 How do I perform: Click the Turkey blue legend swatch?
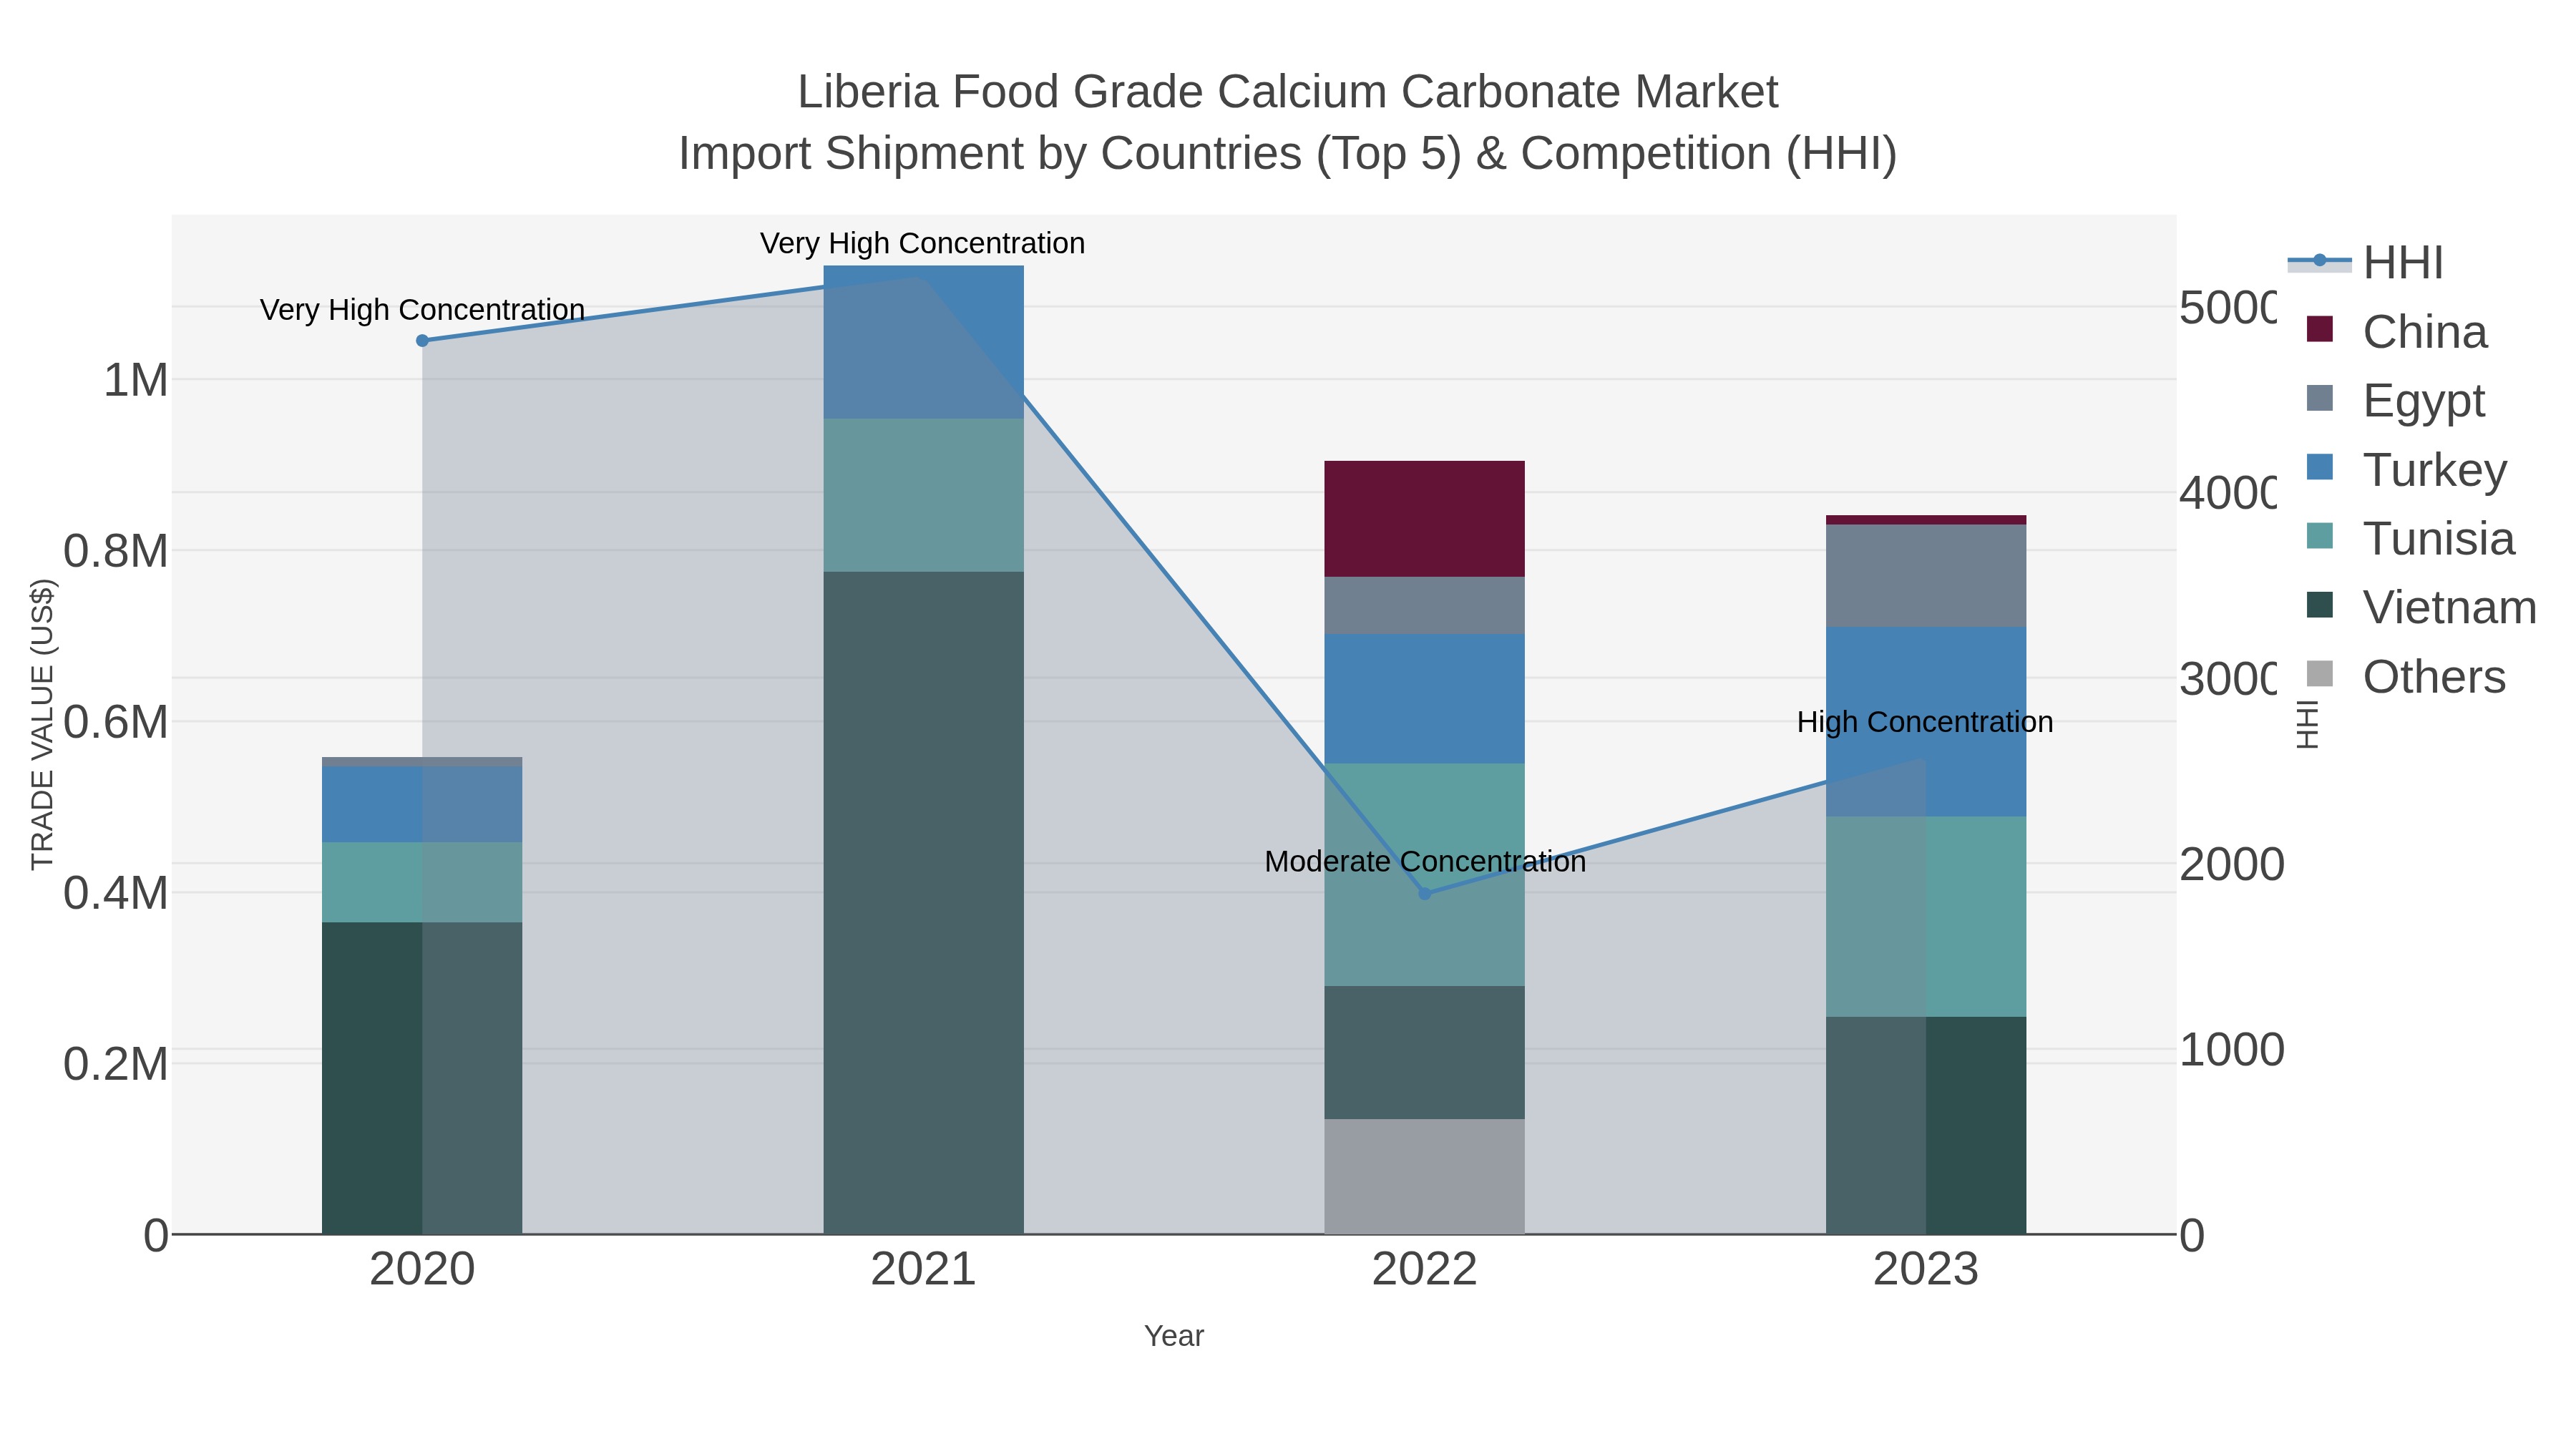[2320, 467]
